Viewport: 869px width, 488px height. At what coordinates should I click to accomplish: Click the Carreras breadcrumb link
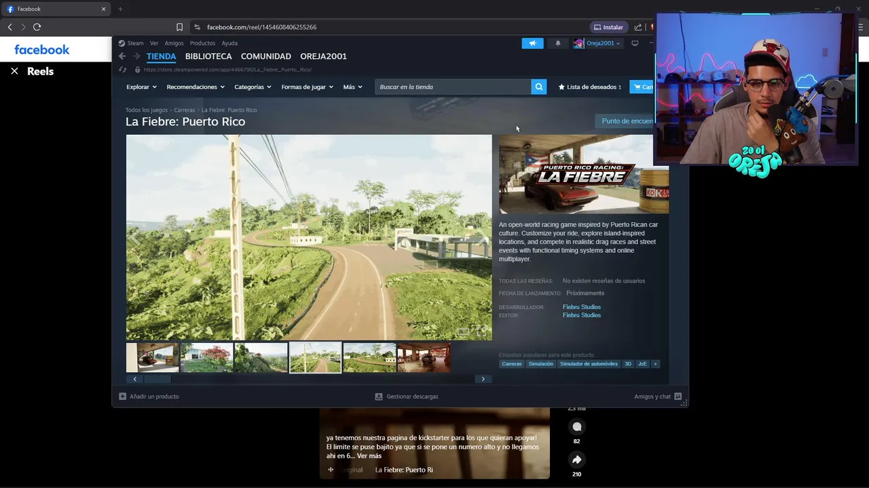(184, 110)
